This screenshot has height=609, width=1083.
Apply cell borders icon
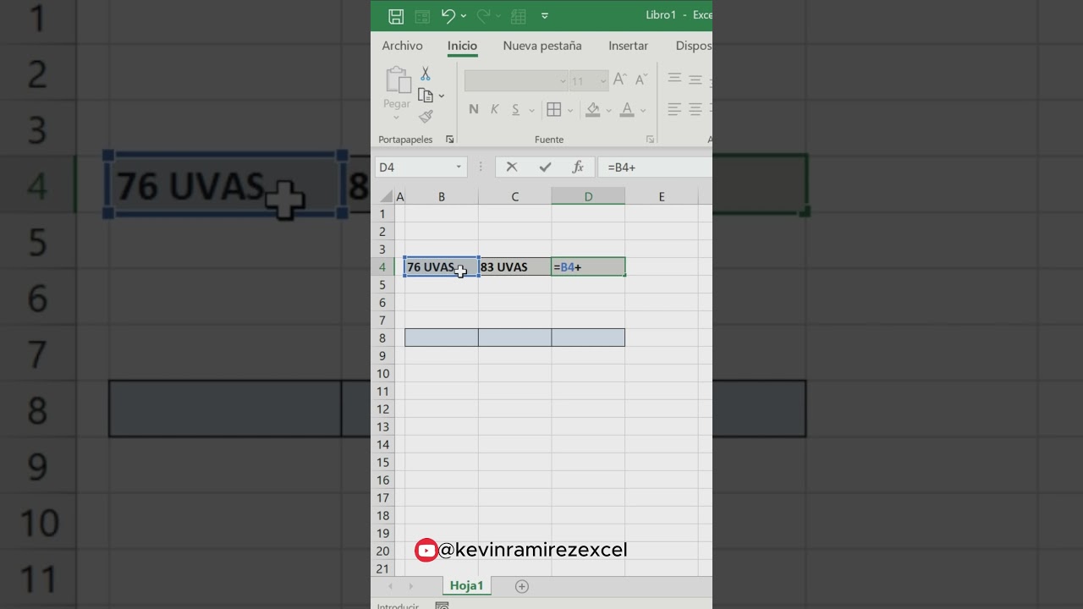coord(554,109)
